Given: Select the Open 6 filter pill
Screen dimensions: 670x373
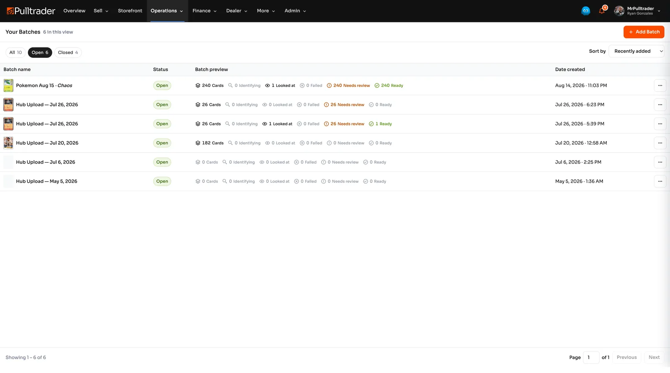Looking at the screenshot, I should coord(40,53).
